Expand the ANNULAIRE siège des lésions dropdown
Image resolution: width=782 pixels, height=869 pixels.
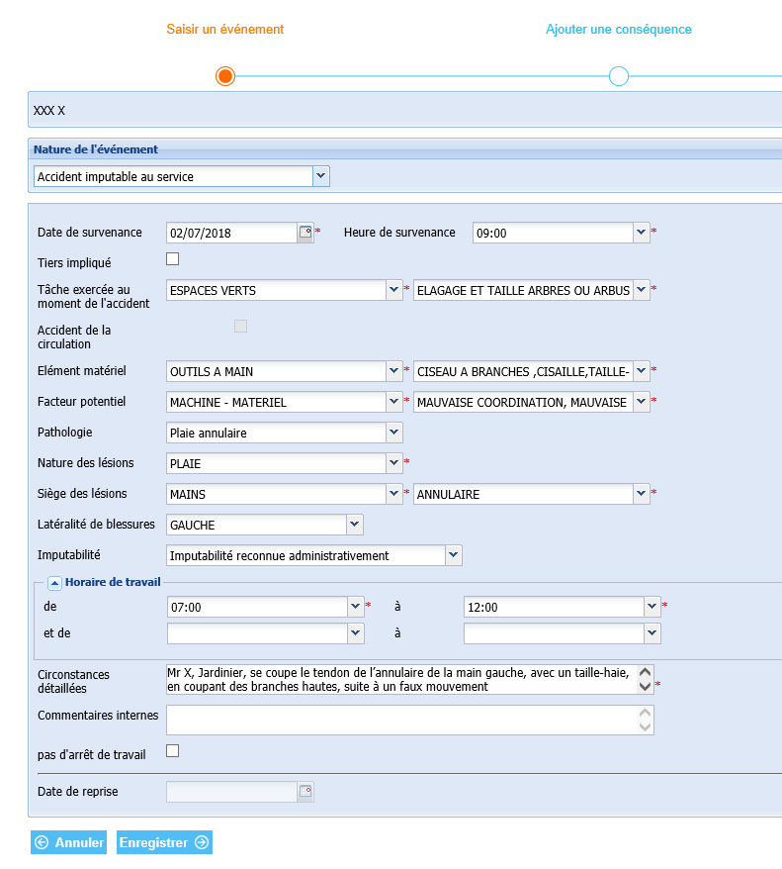(642, 494)
